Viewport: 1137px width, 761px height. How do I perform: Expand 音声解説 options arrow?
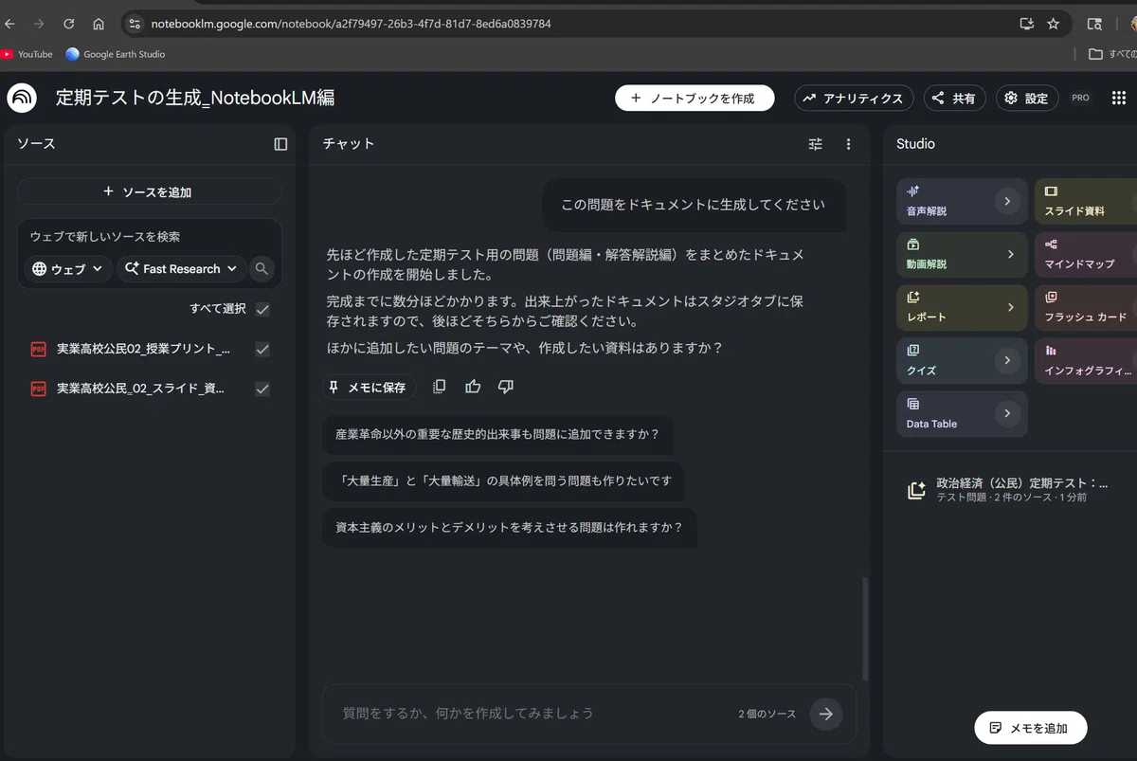(x=1007, y=201)
